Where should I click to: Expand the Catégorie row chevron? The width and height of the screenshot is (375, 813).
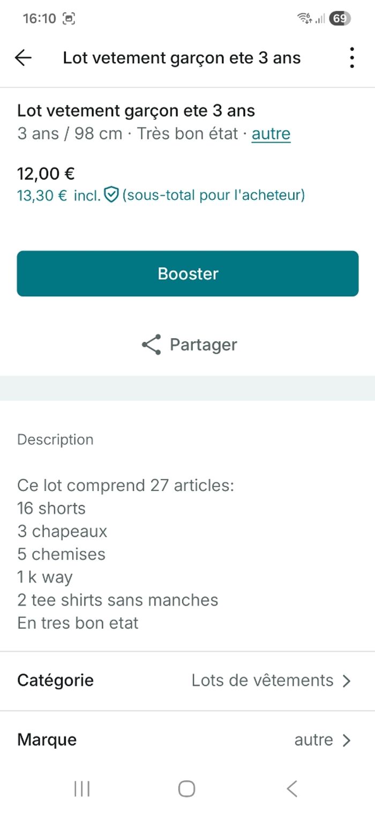(347, 681)
